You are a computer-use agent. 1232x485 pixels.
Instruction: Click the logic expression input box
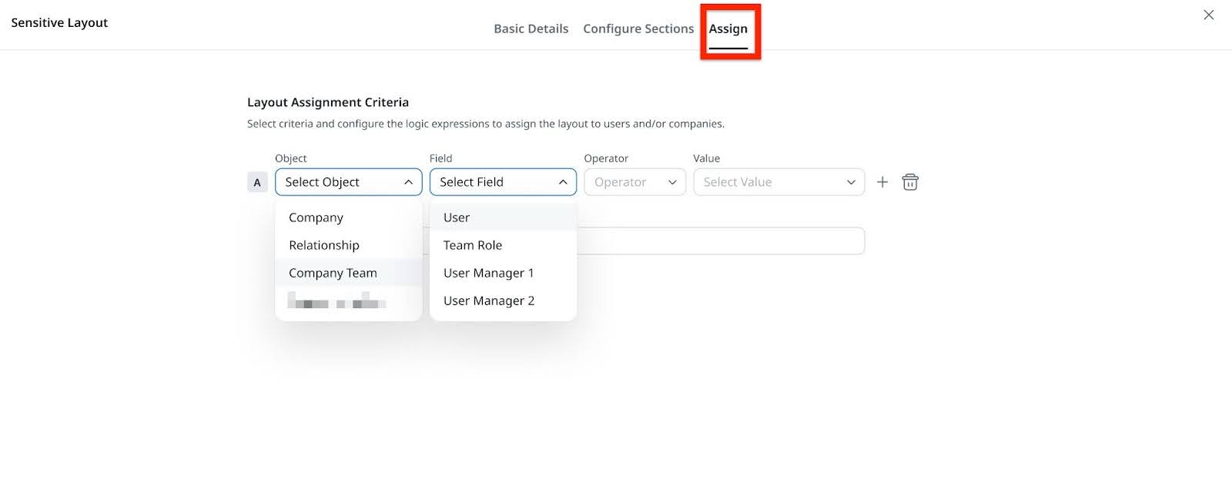pos(721,241)
